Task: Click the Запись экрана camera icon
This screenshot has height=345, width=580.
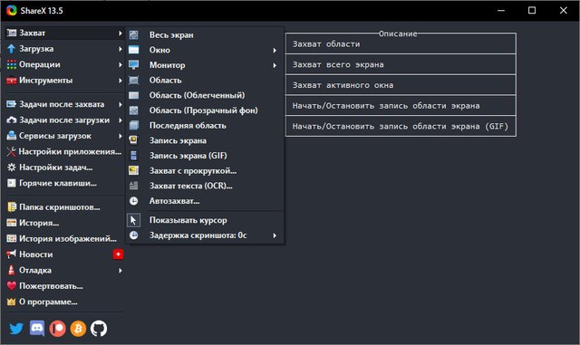Action: pyautogui.click(x=133, y=140)
